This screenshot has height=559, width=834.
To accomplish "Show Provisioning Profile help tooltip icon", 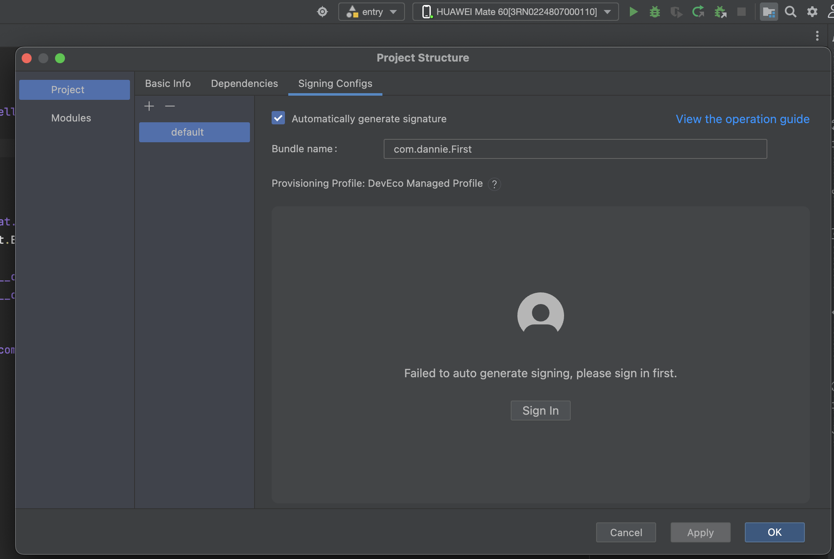I will coord(494,184).
